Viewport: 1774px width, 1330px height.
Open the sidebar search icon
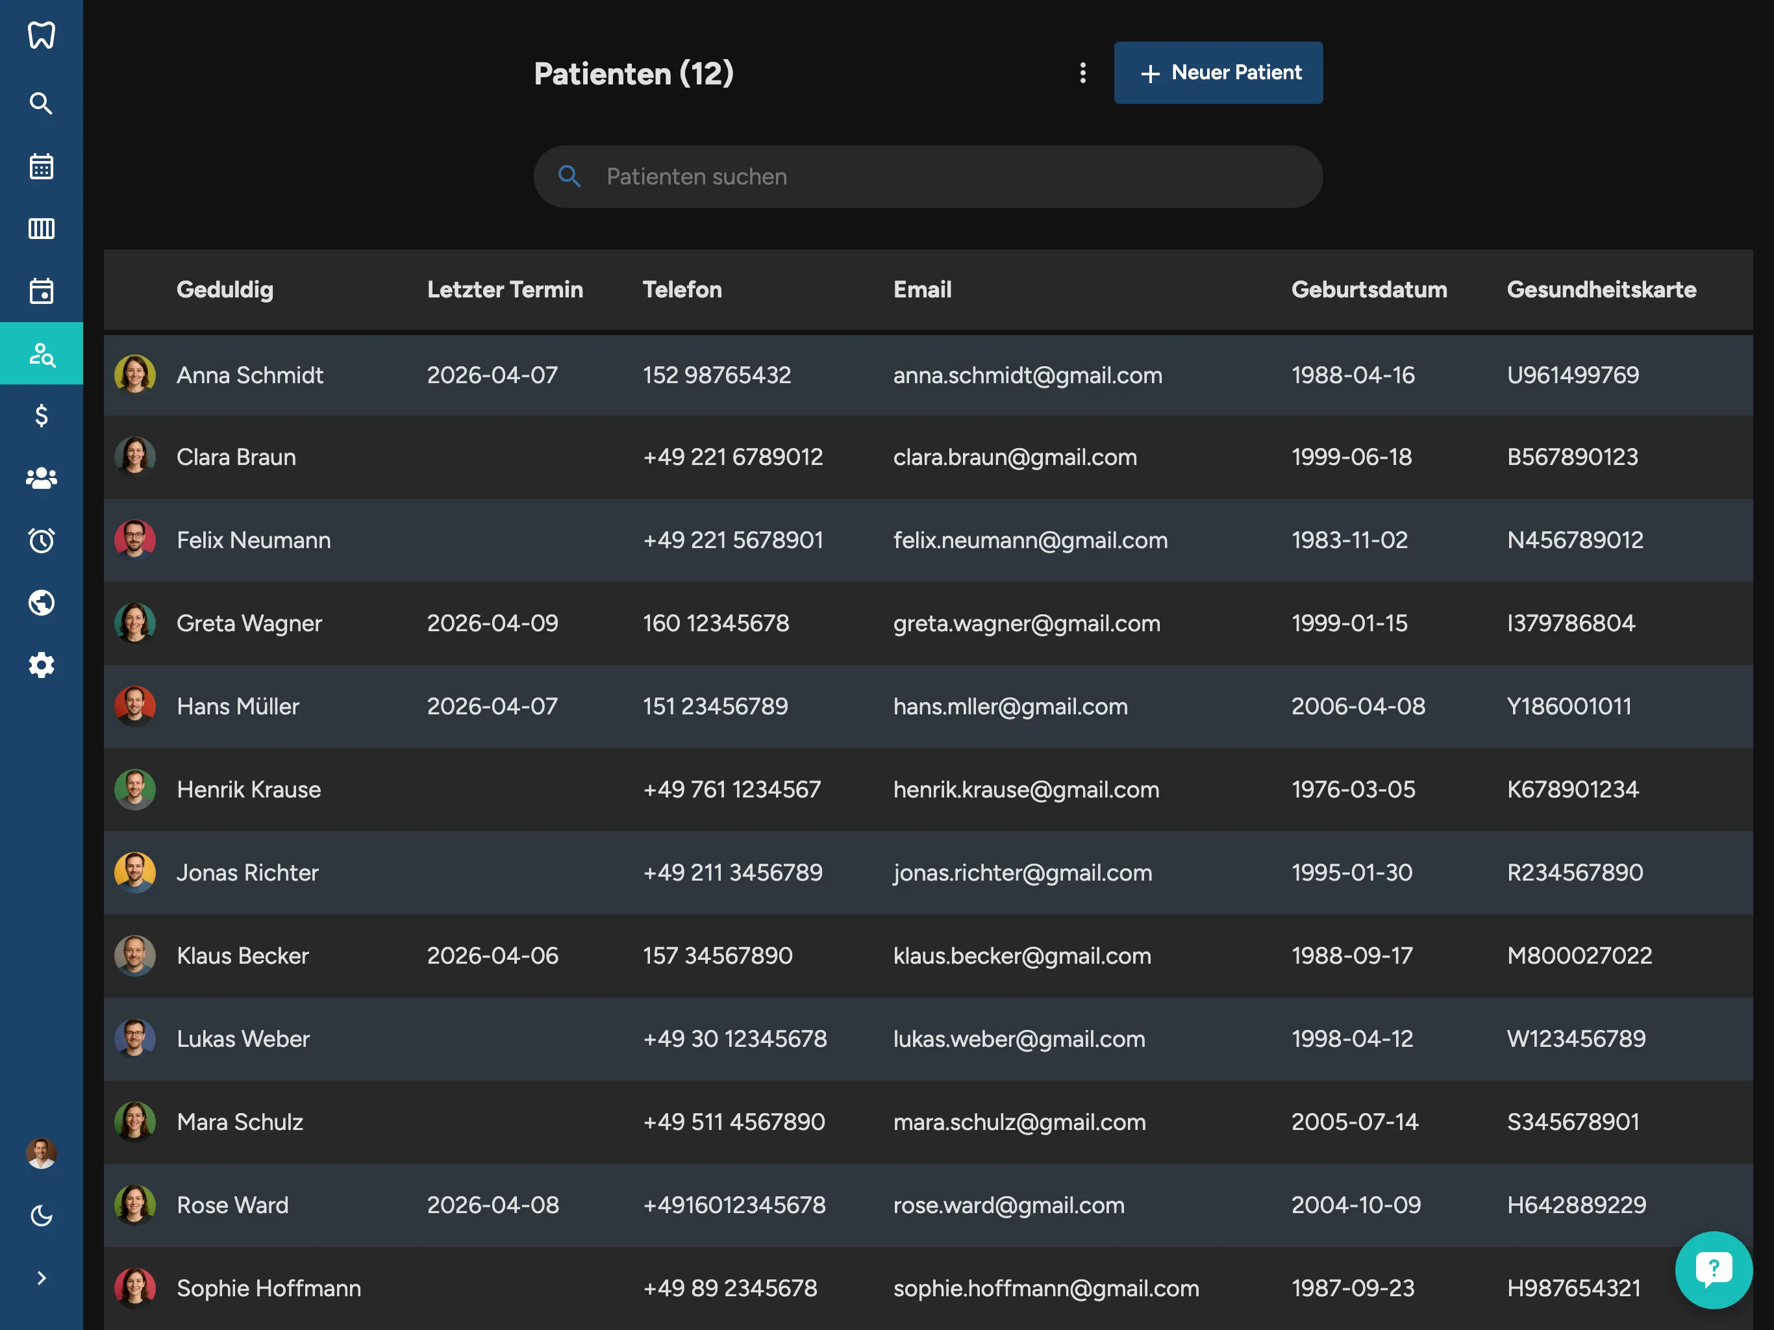coord(41,103)
